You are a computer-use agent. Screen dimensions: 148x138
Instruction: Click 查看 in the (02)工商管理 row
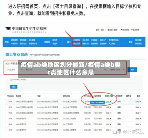pos(119,124)
